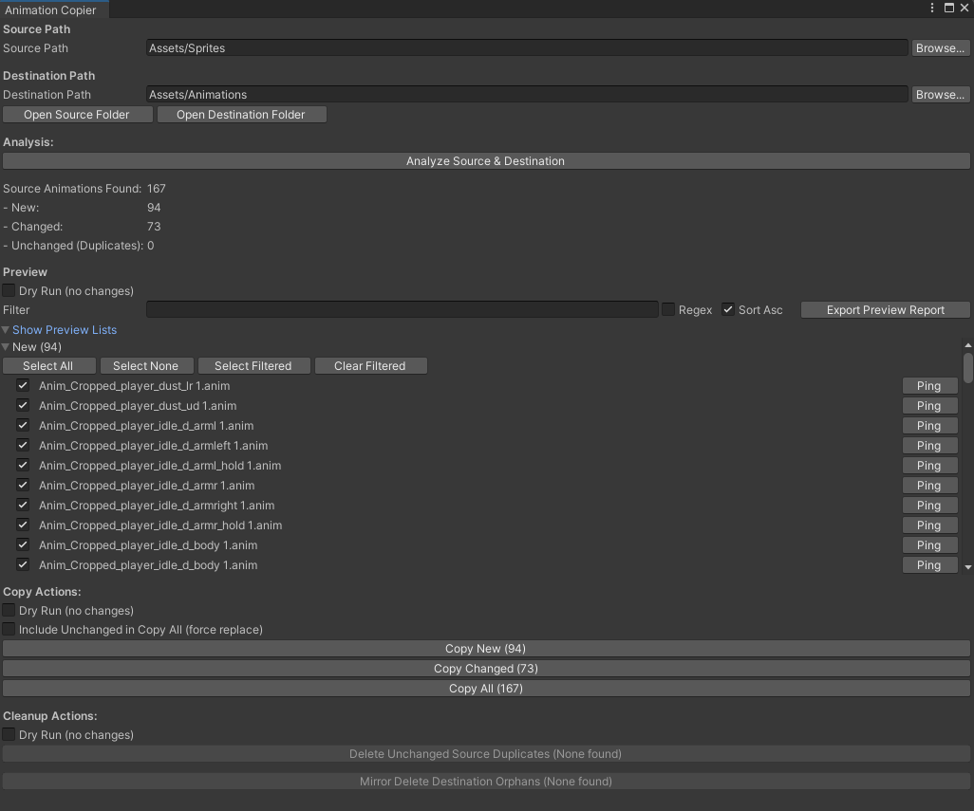
Task: Maximize the Animation Copier window
Action: (x=948, y=8)
